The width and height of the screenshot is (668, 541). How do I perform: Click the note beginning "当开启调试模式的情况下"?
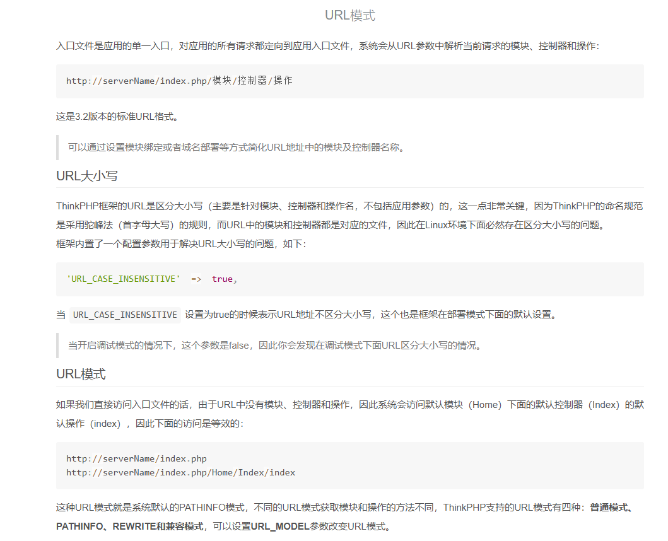pos(274,346)
